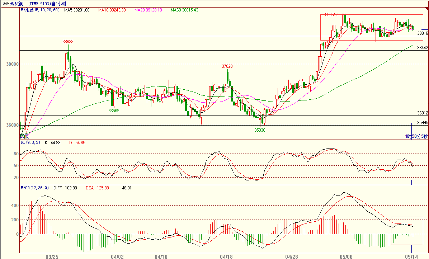
Task: Open the MA组合 (5,10,20,60) indicator label
Action: pyautogui.click(x=40, y=10)
